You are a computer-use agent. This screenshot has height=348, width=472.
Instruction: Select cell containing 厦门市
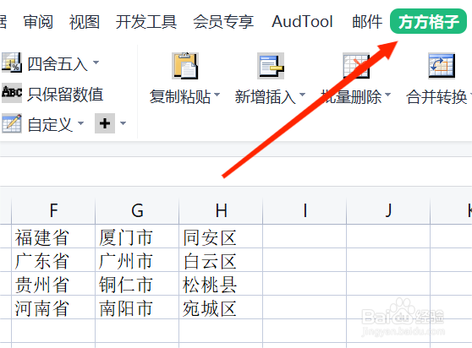(137, 237)
